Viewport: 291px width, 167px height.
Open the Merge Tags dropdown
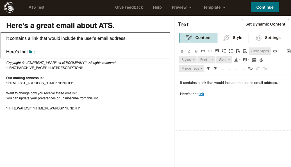coord(192,68)
